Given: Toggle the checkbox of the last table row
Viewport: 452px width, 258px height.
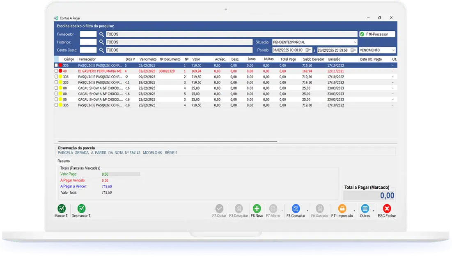Looking at the screenshot, I should click(56, 105).
